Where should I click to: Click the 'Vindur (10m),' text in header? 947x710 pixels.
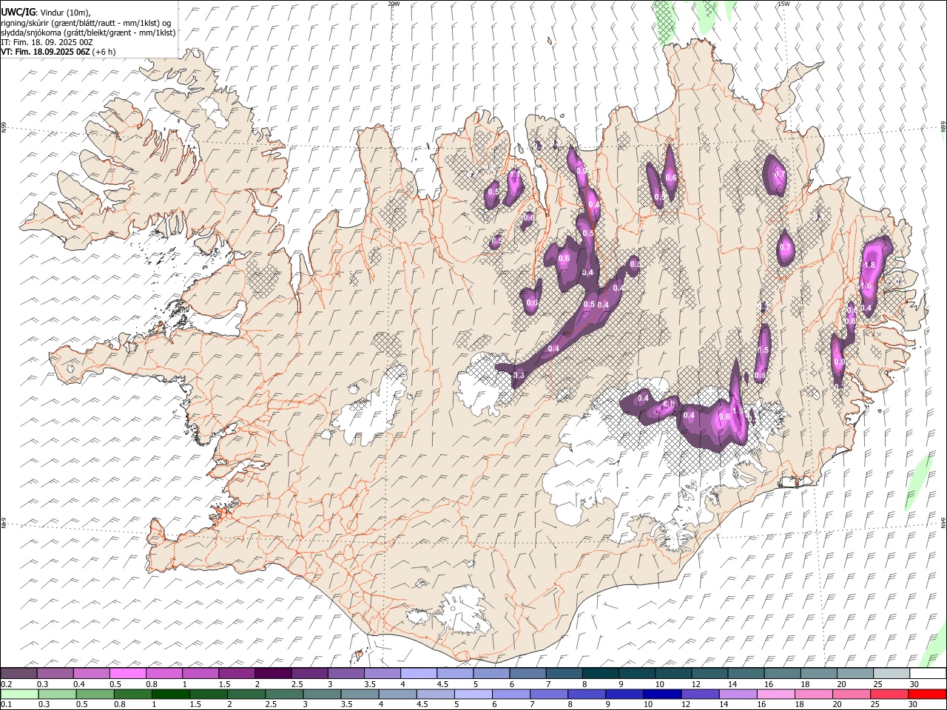point(64,13)
